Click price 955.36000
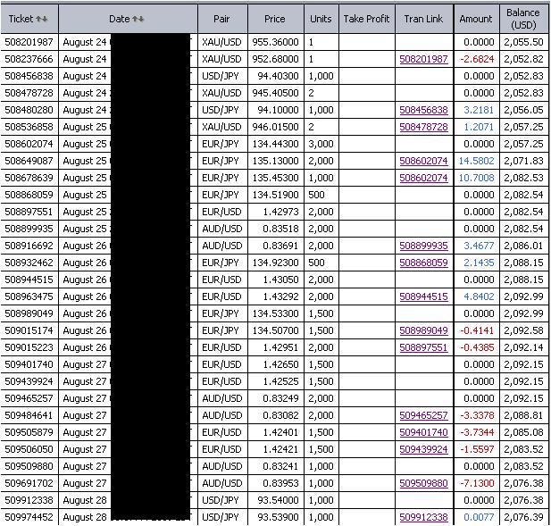Screen dimensions: 551x526 coord(275,42)
